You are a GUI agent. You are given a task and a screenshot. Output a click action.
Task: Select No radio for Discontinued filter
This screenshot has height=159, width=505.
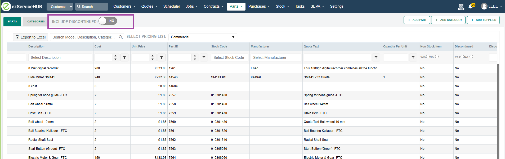click(x=471, y=57)
